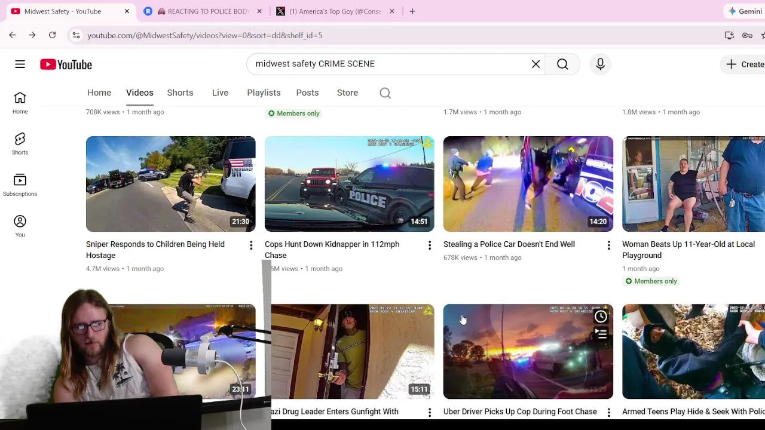Close the America's Top Goy tab
The image size is (765, 430).
click(x=391, y=11)
